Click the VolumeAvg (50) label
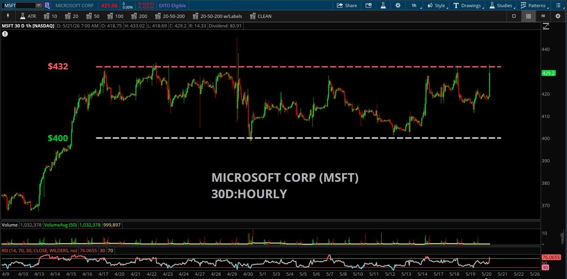Screen dimensions: 567x279 point(61,225)
